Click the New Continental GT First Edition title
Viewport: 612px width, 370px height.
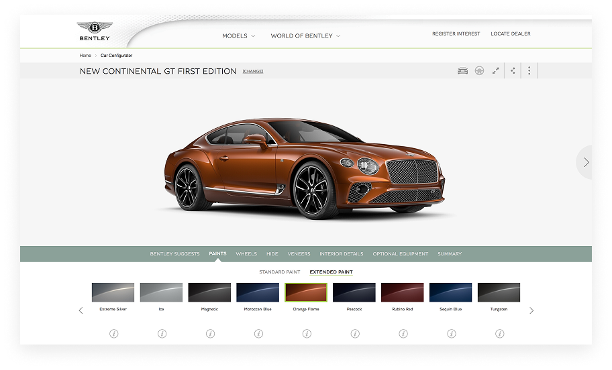click(158, 71)
